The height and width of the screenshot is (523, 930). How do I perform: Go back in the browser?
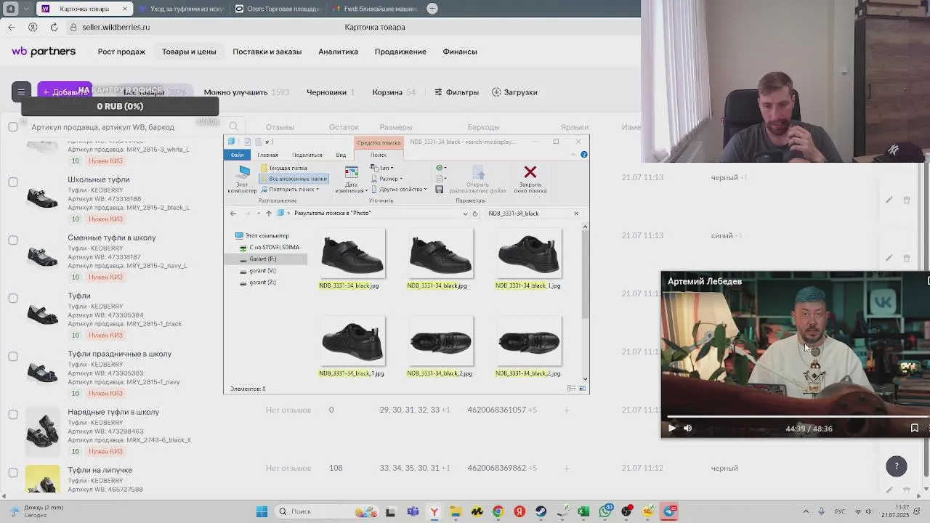click(x=12, y=27)
